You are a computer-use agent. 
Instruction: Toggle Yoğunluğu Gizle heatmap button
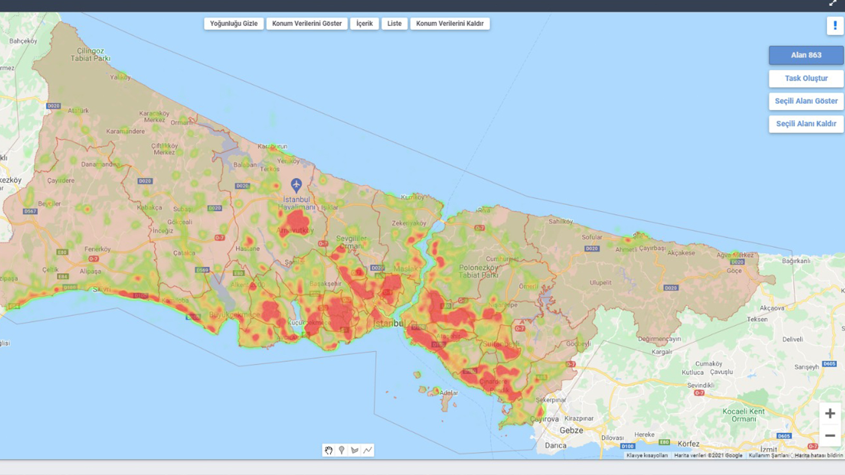point(234,24)
